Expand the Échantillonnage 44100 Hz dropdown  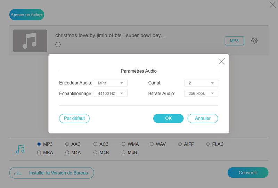coord(111,93)
